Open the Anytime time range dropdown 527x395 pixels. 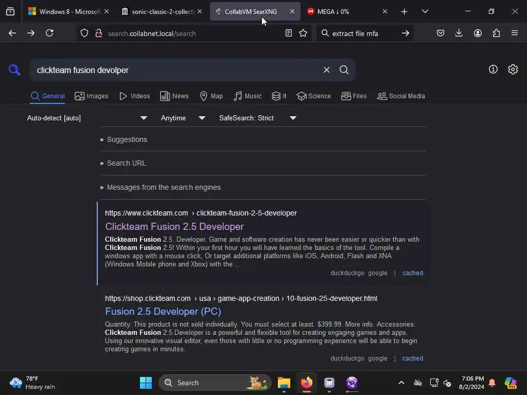click(x=183, y=118)
